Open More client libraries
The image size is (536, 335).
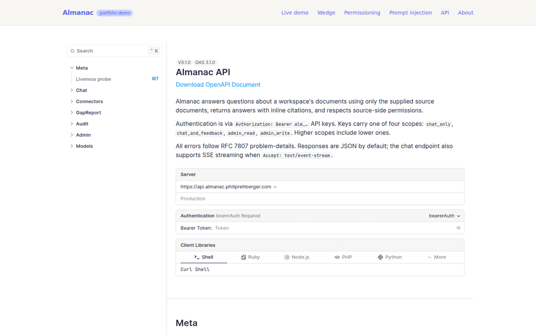tap(436, 257)
